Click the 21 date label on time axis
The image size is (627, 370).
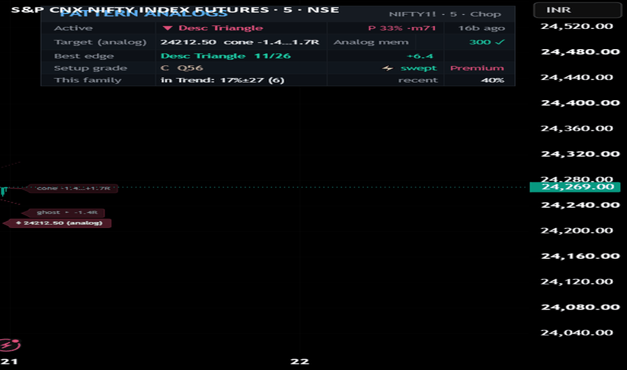tap(9, 362)
